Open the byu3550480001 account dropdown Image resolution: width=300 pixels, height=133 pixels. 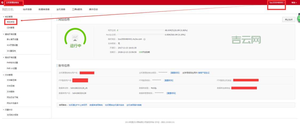pyautogui.click(x=277, y=2)
